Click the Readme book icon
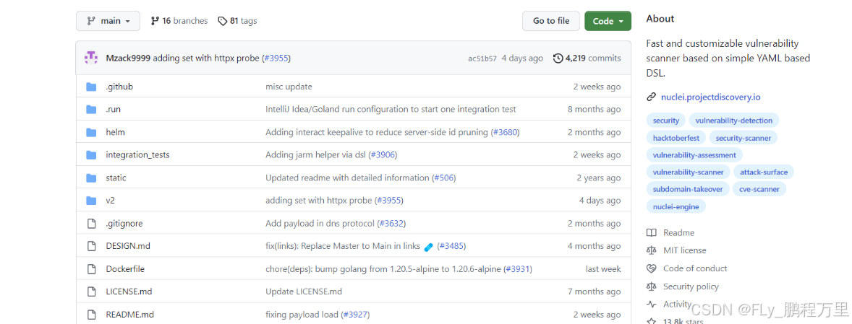 (652, 232)
